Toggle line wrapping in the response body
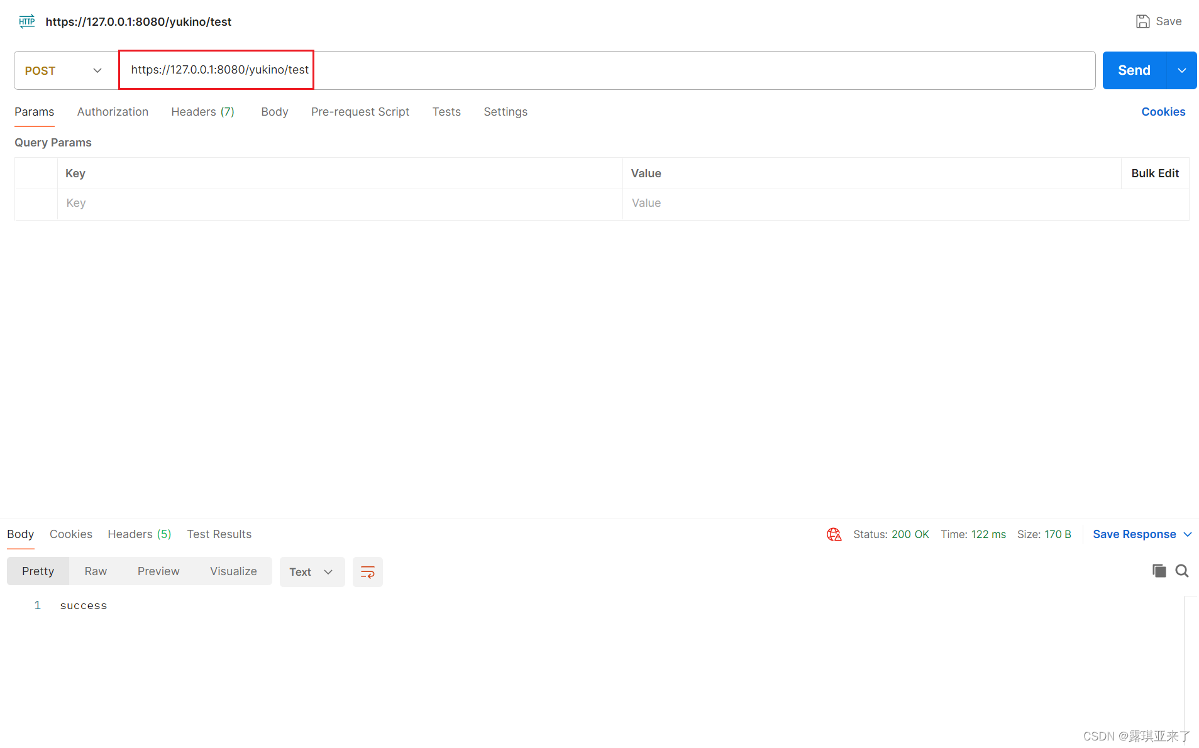The width and height of the screenshot is (1199, 748). tap(367, 571)
